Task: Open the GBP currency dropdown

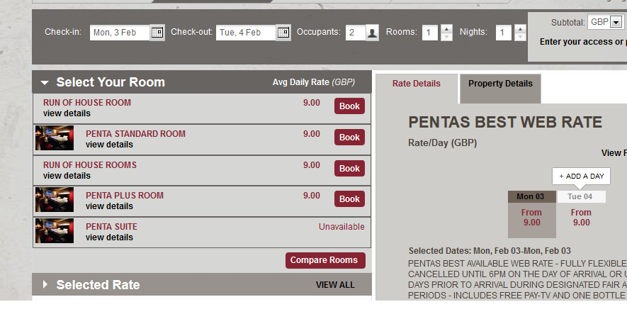Action: click(x=616, y=23)
